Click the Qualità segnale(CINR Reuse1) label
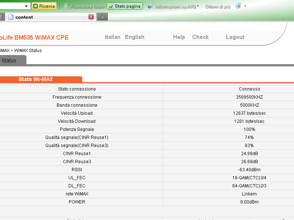Image resolution: width=294 pixels, height=220 pixels. (x=77, y=137)
